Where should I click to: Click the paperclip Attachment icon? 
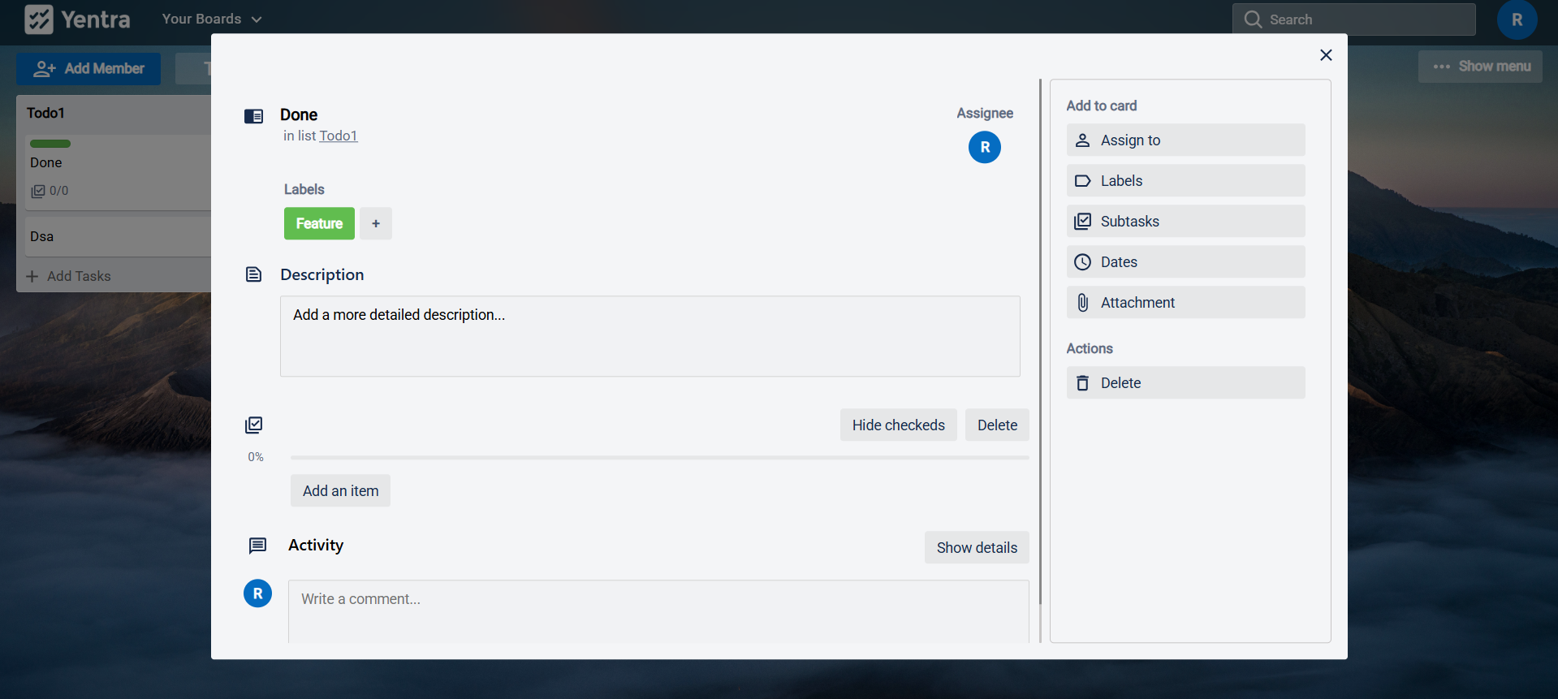coord(1082,303)
